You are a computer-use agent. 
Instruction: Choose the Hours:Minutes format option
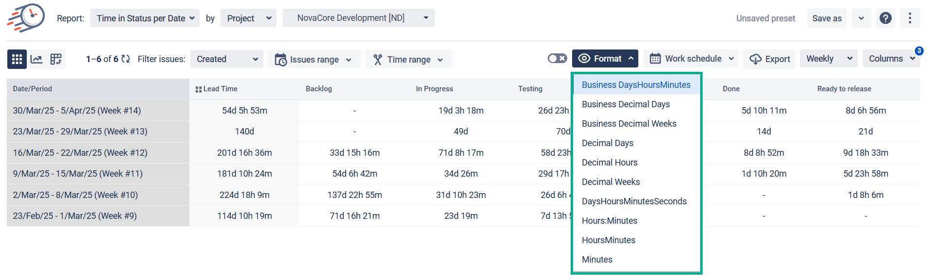pyautogui.click(x=610, y=221)
